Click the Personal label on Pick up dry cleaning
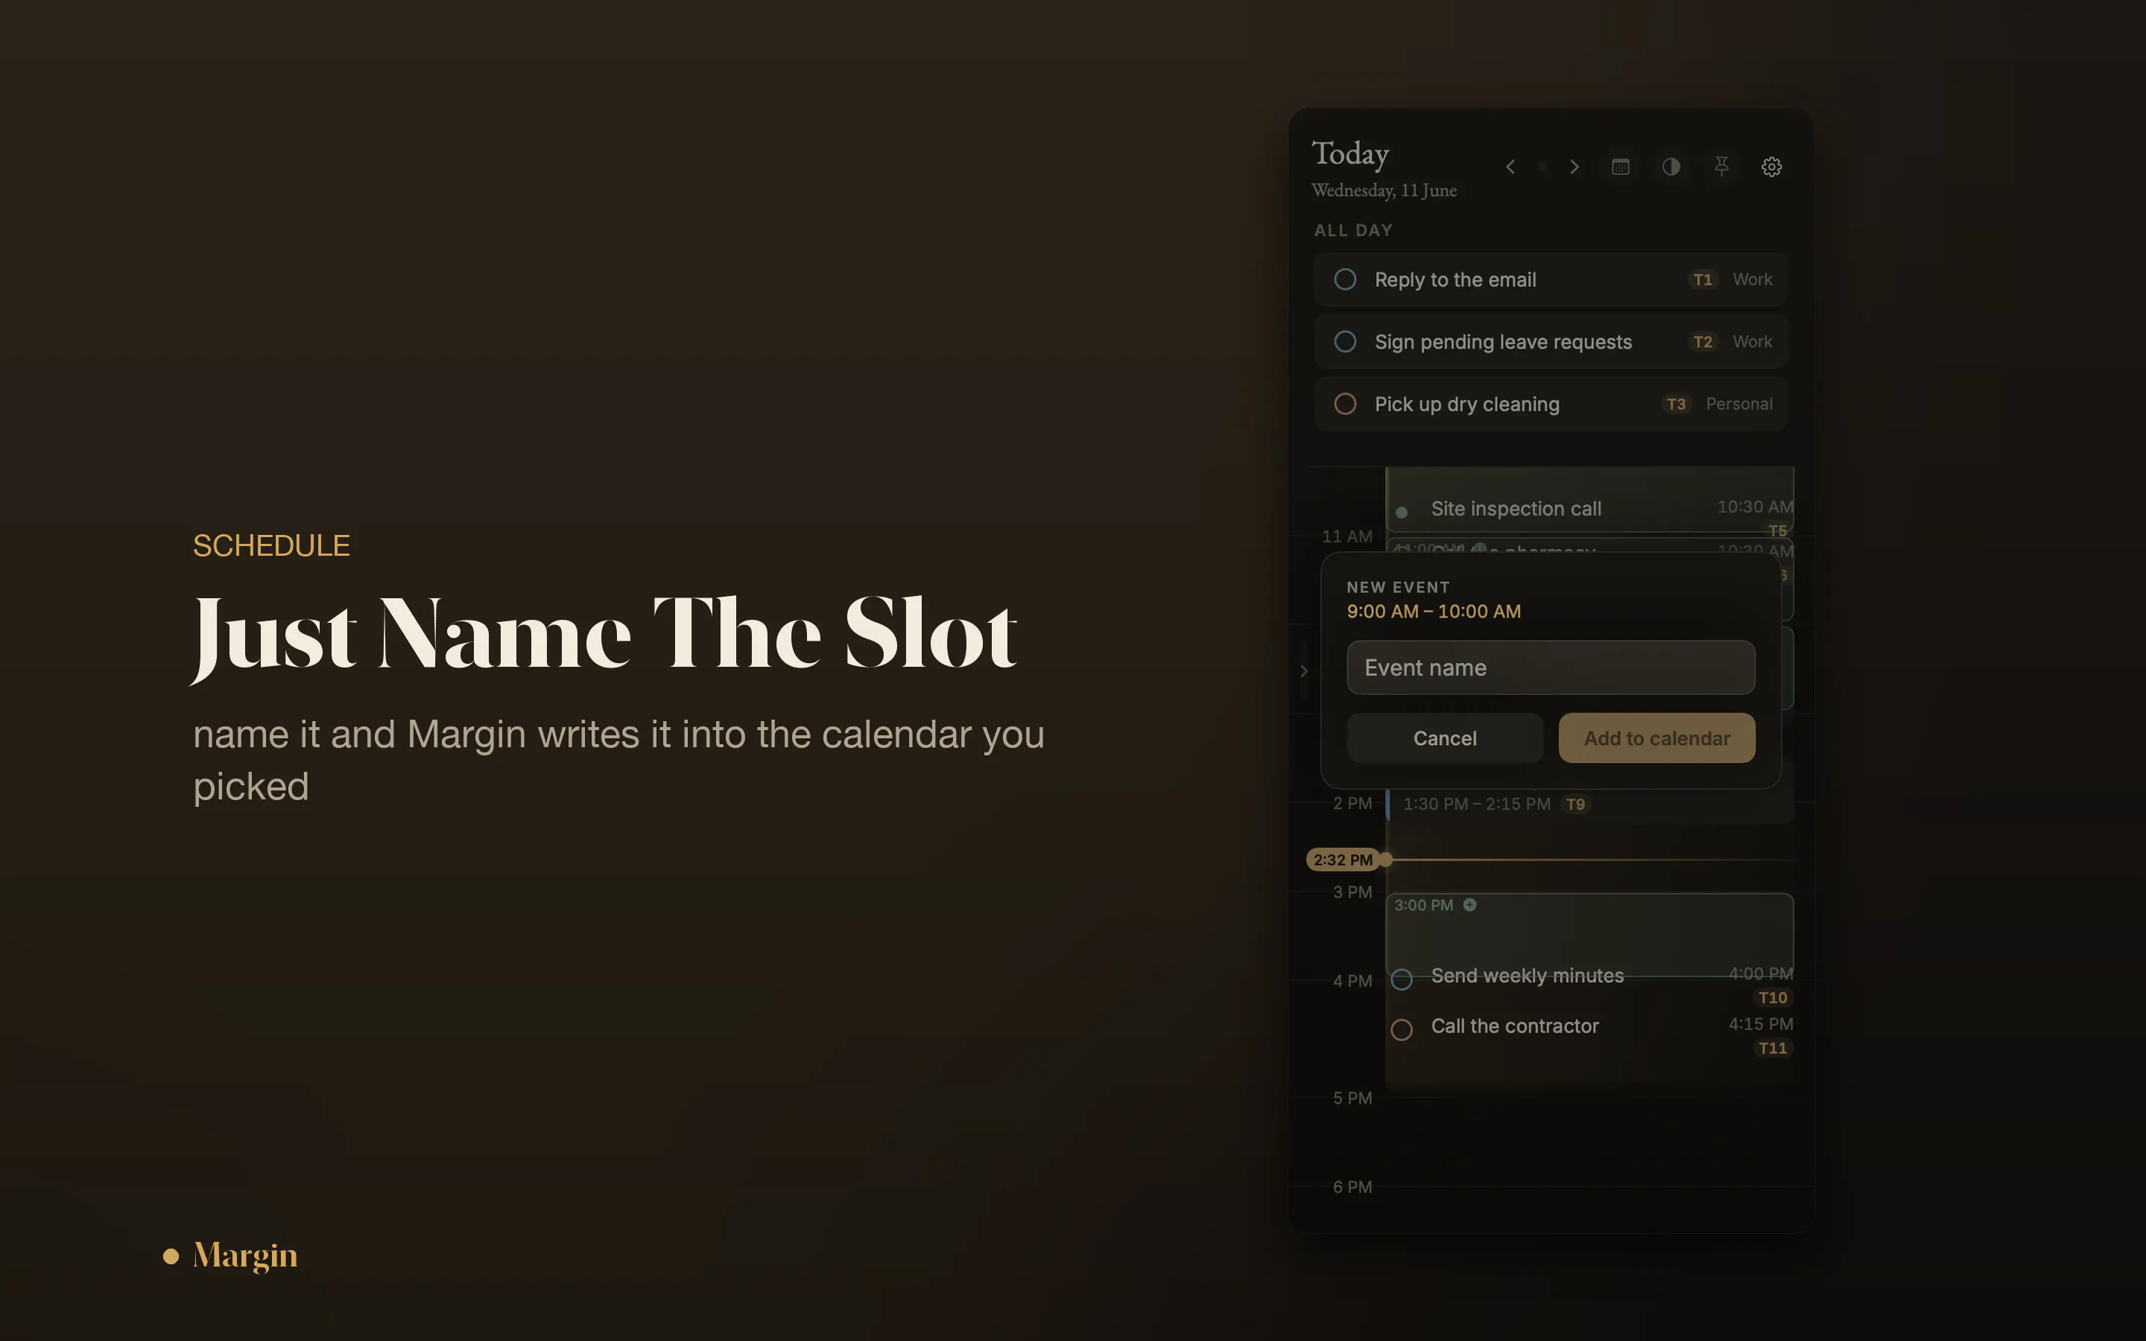Screen dimensions: 2146x1341 pos(1739,404)
